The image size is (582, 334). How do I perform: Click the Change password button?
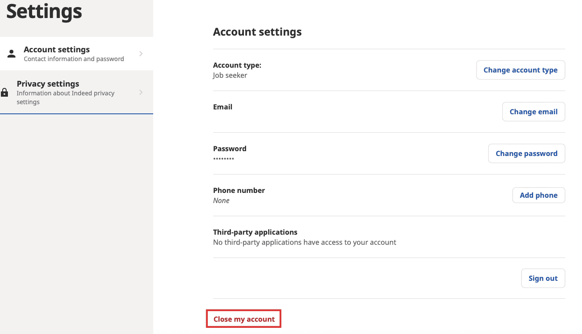point(527,153)
